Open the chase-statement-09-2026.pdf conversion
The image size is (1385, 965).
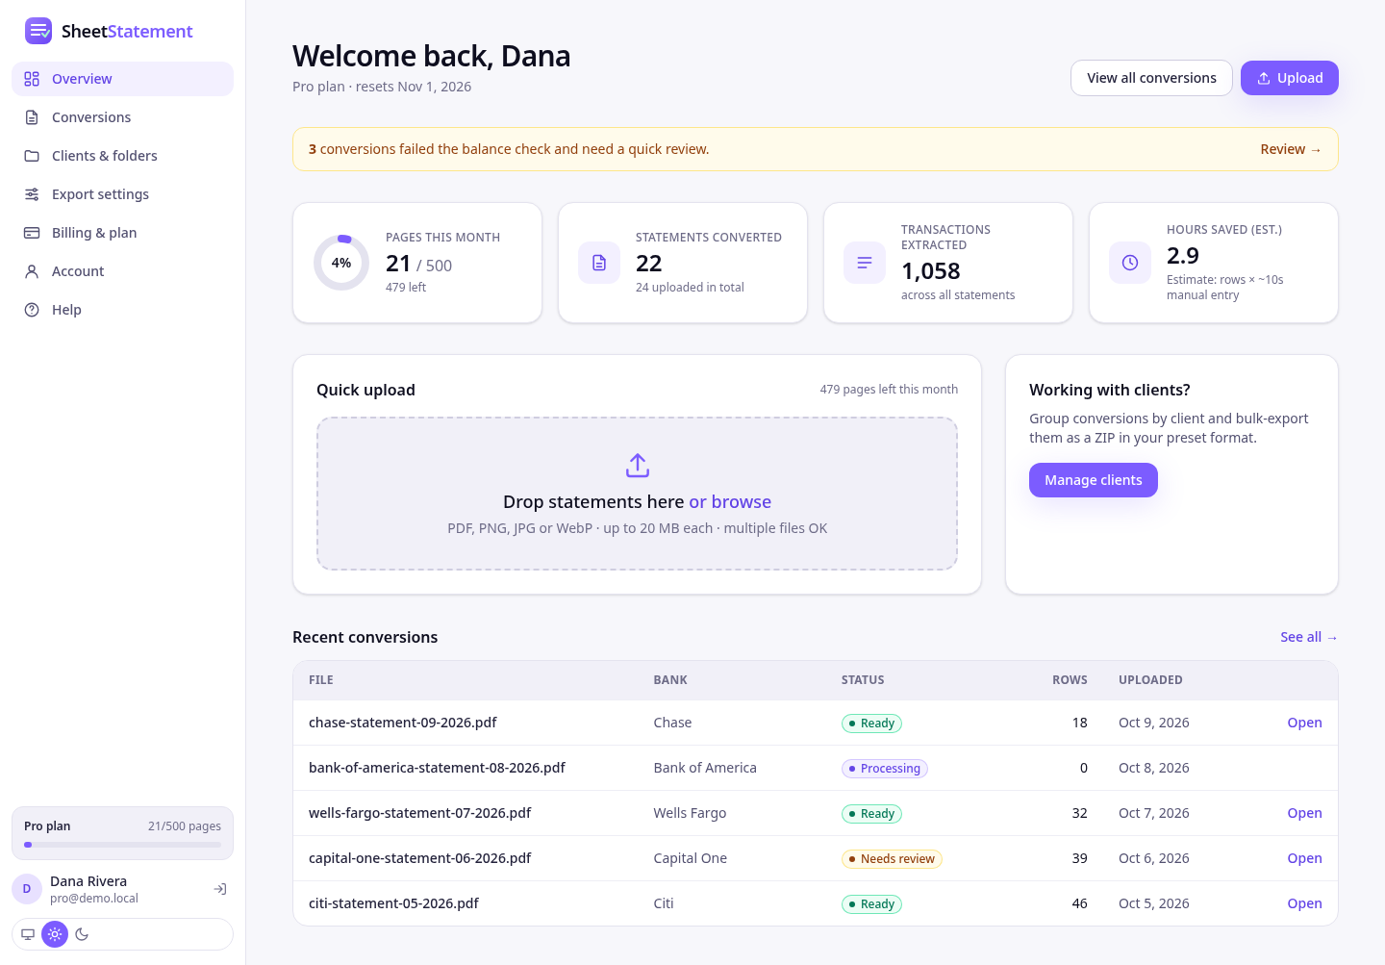click(1304, 723)
